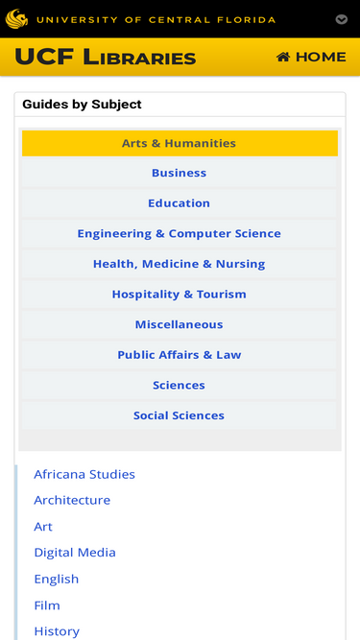Screen dimensions: 360x640
Task: Select the Social Sciences tab
Action: click(x=180, y=415)
